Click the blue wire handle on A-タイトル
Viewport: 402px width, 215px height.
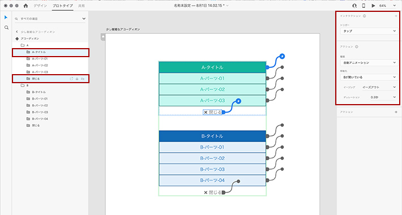coord(267,67)
